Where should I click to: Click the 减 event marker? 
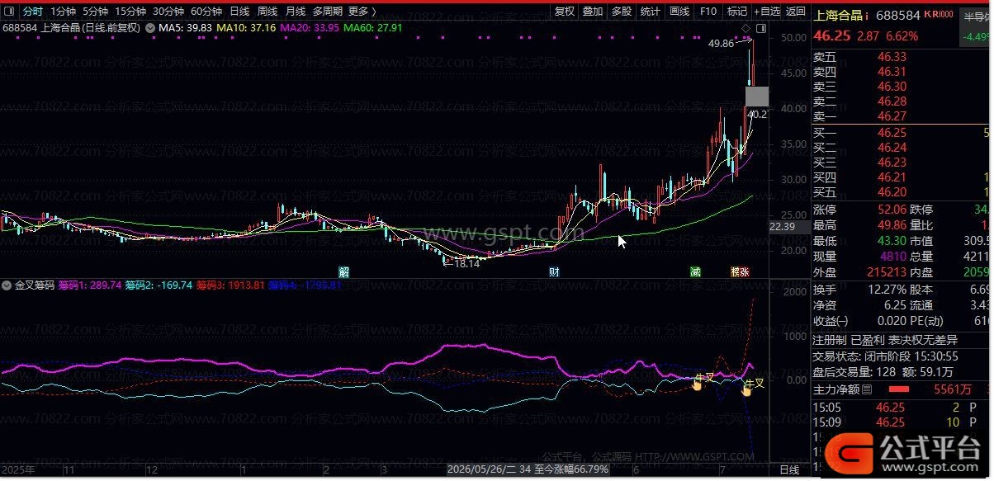pyautogui.click(x=696, y=271)
